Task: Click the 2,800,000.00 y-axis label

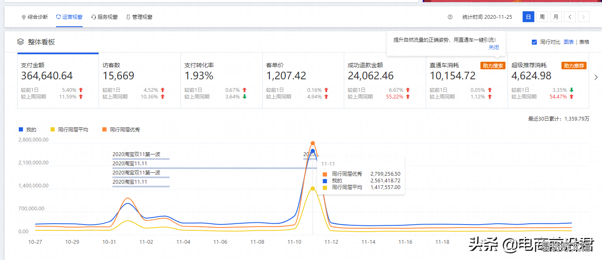Action: tap(33, 140)
